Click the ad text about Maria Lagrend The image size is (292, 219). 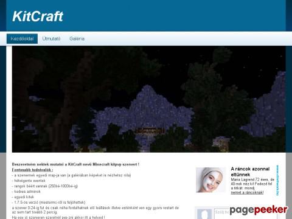[x=252, y=184]
